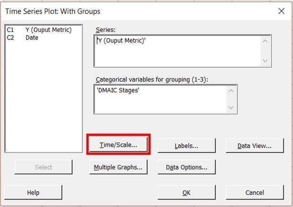Close the Time Series Plot dialog
Viewport: 293px width, 207px height.
[x=281, y=11]
